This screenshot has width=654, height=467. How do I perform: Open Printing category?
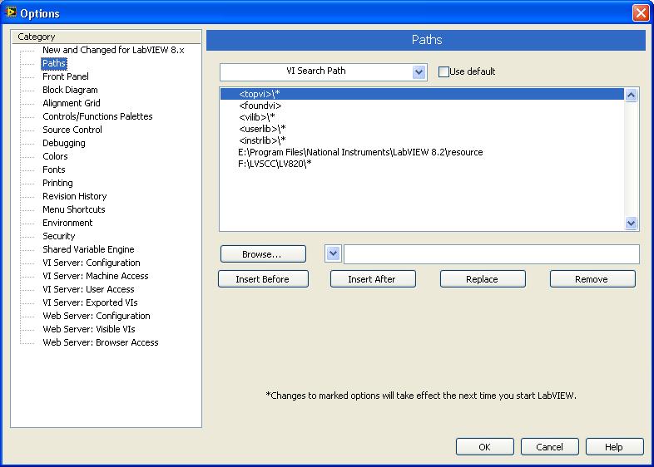57,183
